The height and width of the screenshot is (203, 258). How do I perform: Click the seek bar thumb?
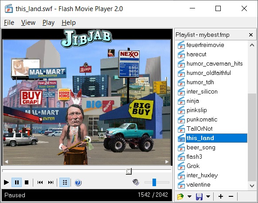click(129, 171)
